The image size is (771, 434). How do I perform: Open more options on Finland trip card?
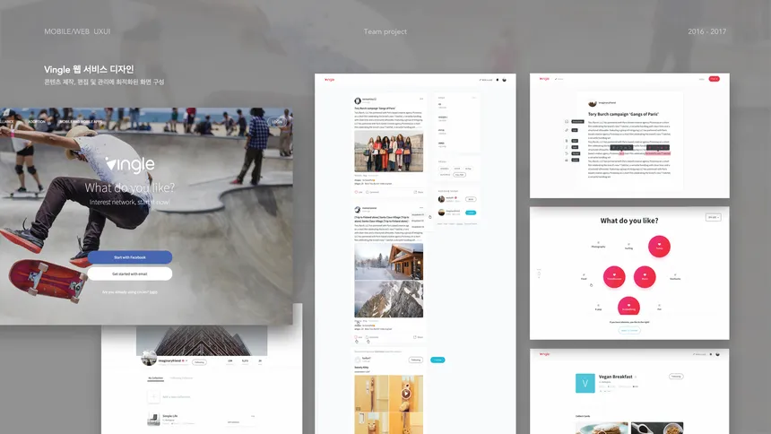(421, 208)
